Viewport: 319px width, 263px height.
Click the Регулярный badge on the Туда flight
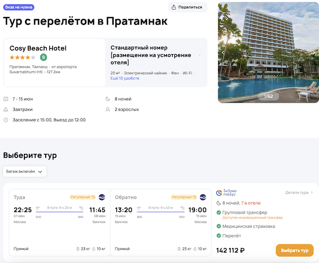pos(82,197)
